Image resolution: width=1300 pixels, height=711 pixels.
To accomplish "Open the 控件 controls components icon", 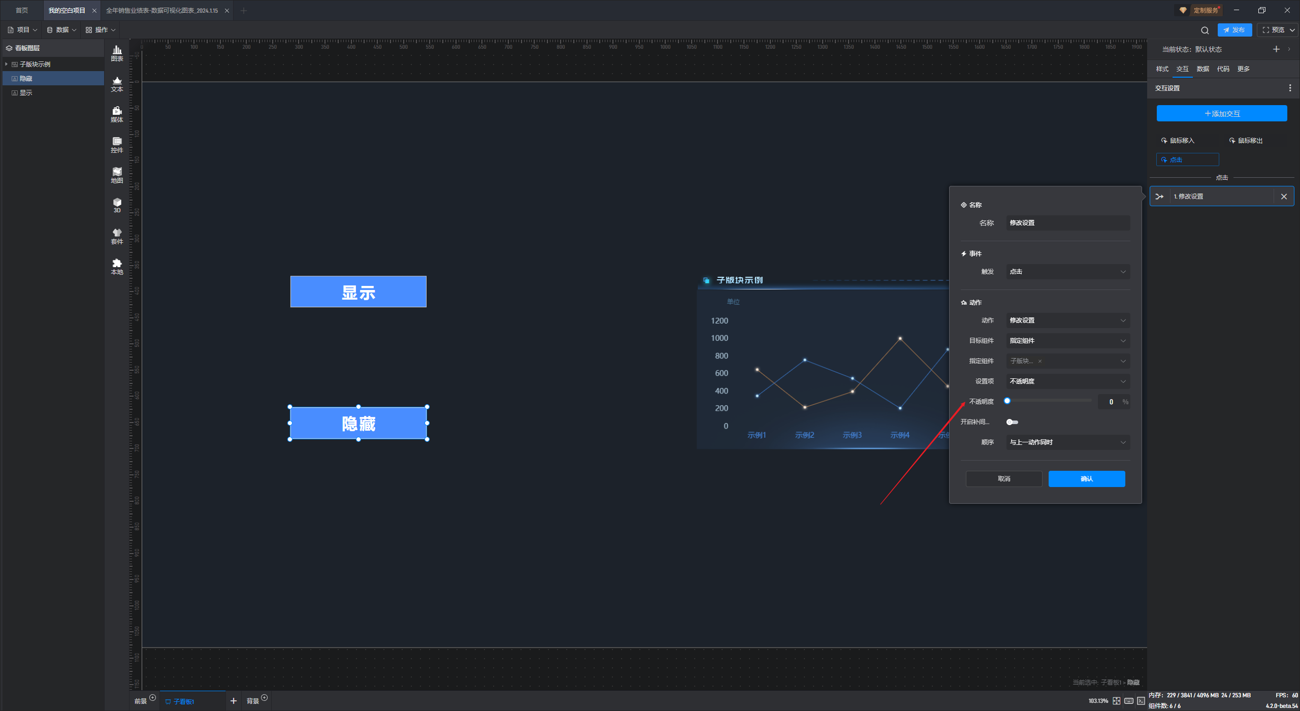I will tap(117, 144).
